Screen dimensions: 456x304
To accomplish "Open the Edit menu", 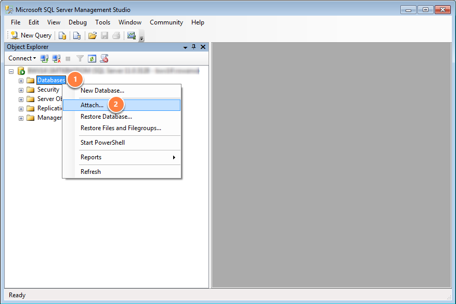I will click(x=34, y=22).
